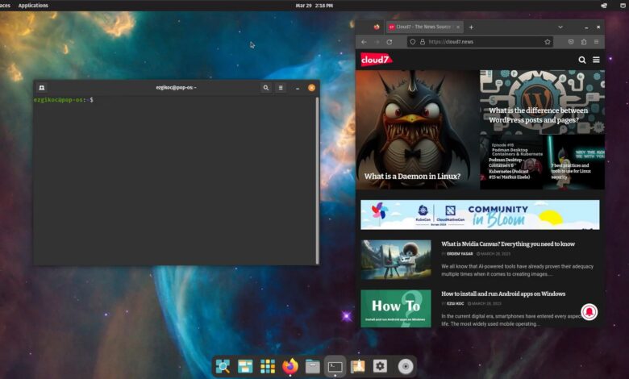Viewport: 629px width, 379px height.
Task: Click the red notification bell button
Action: click(589, 311)
